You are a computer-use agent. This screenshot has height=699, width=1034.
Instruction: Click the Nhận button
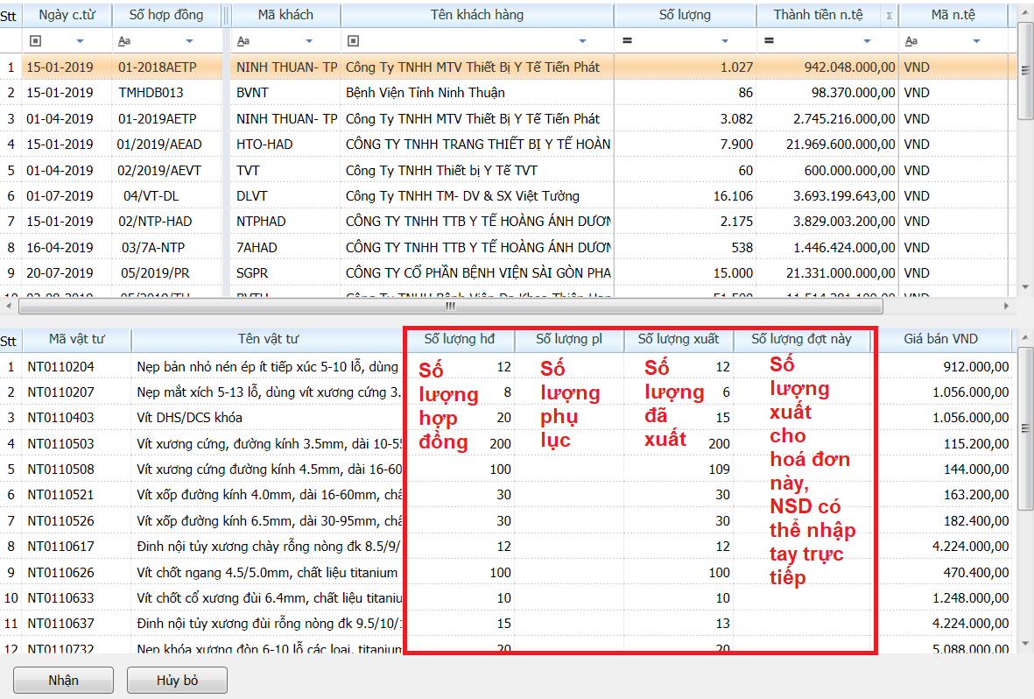tap(63, 681)
